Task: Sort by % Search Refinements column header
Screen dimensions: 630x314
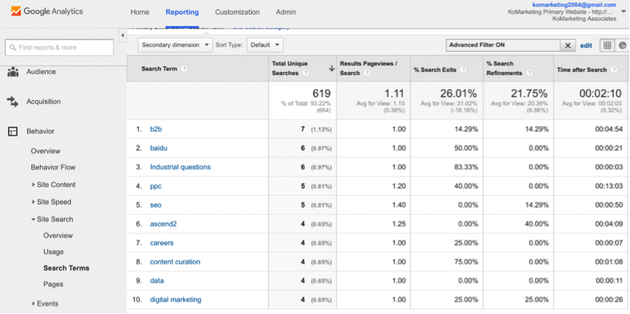Action: (504, 68)
